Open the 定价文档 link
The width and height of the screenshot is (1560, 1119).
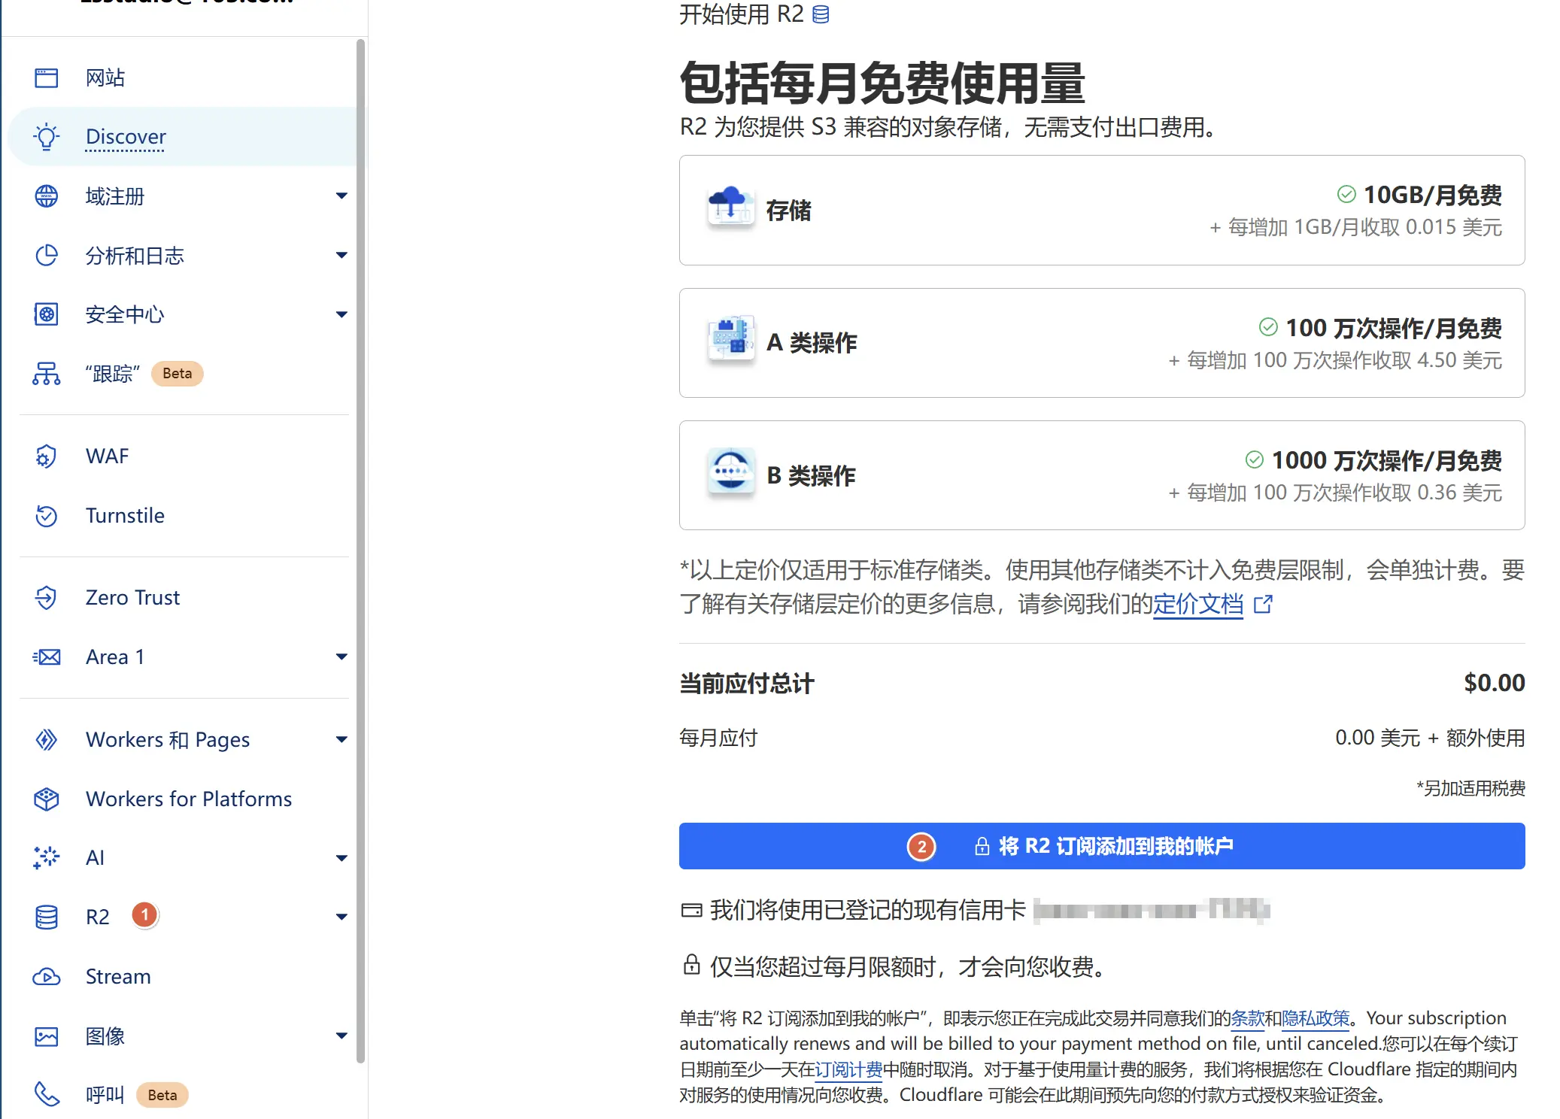click(x=1198, y=604)
